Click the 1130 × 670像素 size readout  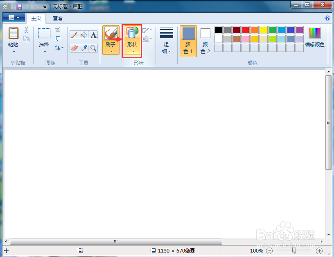(176, 251)
